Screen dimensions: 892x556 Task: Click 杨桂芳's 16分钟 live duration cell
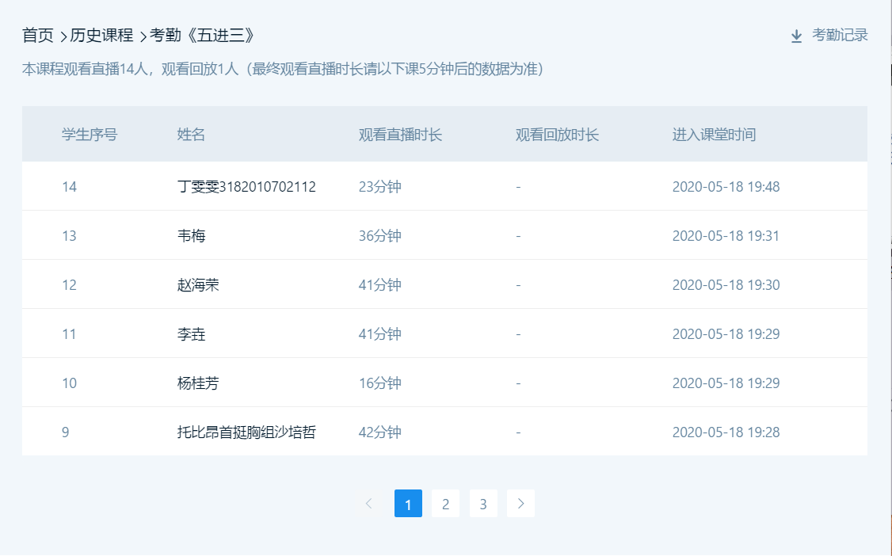(379, 383)
